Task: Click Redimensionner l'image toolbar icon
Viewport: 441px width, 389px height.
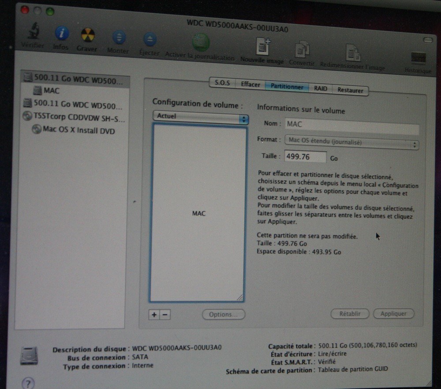Action: 353,53
